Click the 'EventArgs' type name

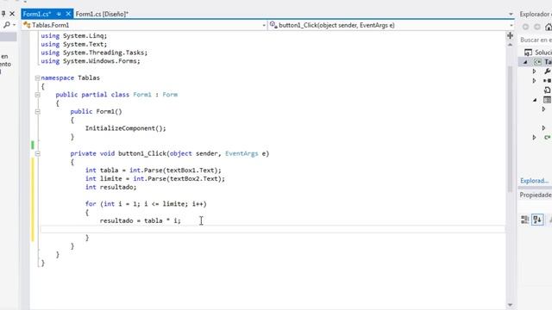tap(241, 153)
